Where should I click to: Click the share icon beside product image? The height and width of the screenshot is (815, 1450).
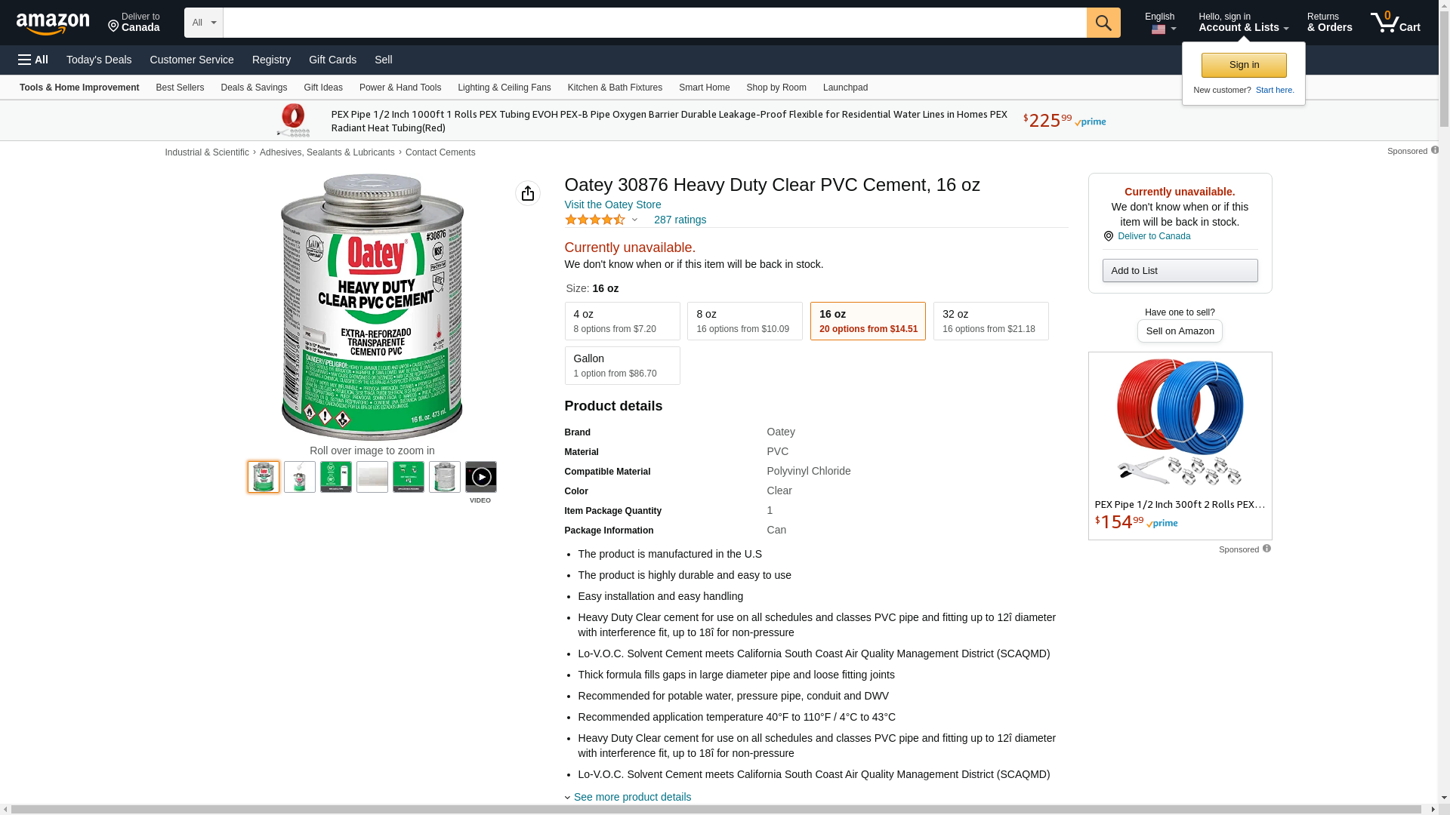tap(528, 193)
